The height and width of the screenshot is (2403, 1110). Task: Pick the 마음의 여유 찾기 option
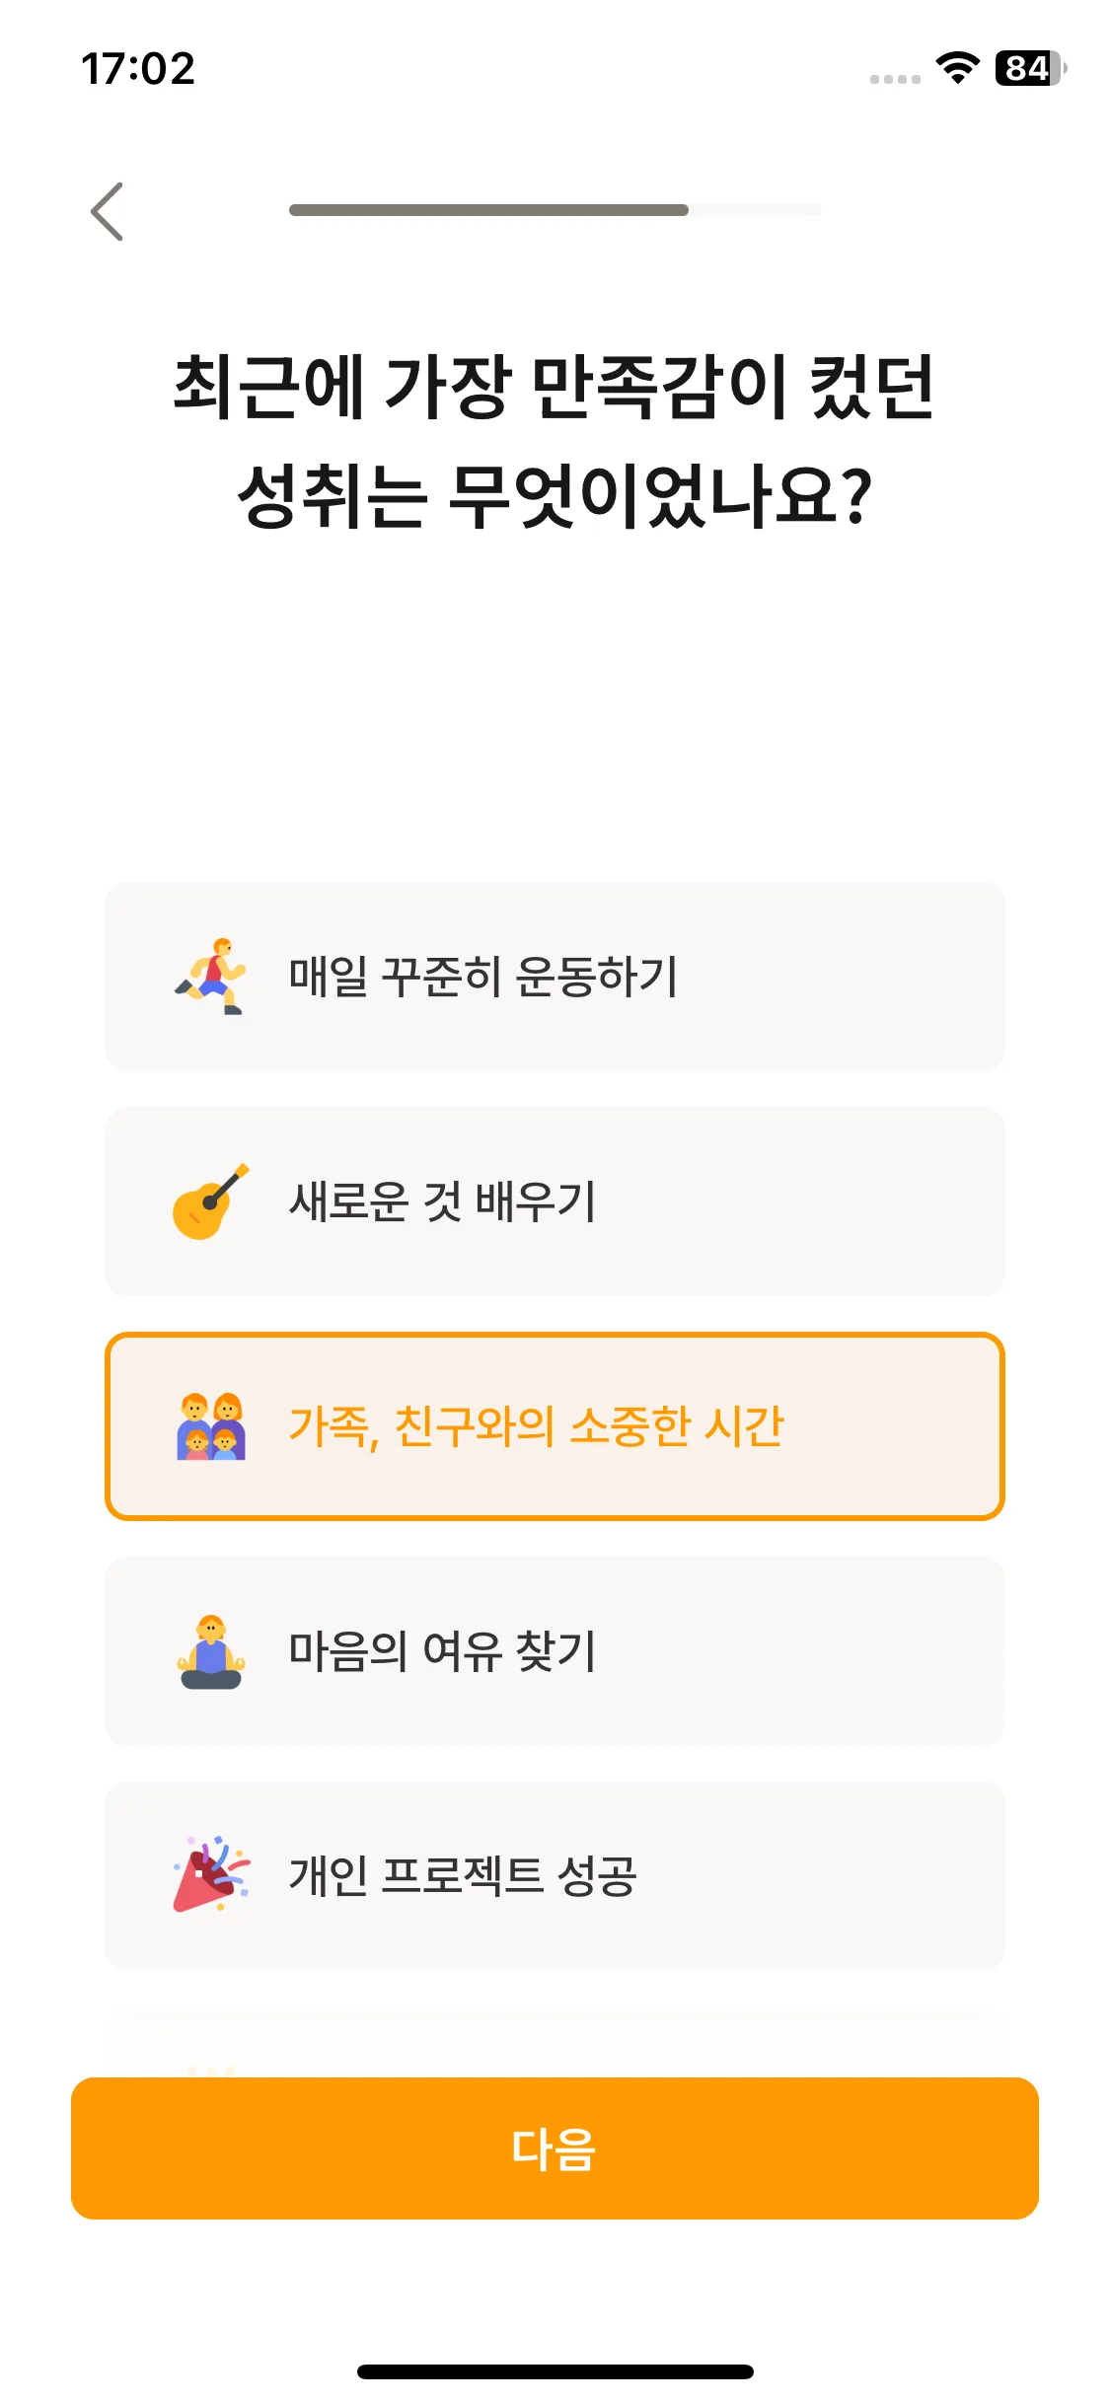click(x=555, y=1651)
